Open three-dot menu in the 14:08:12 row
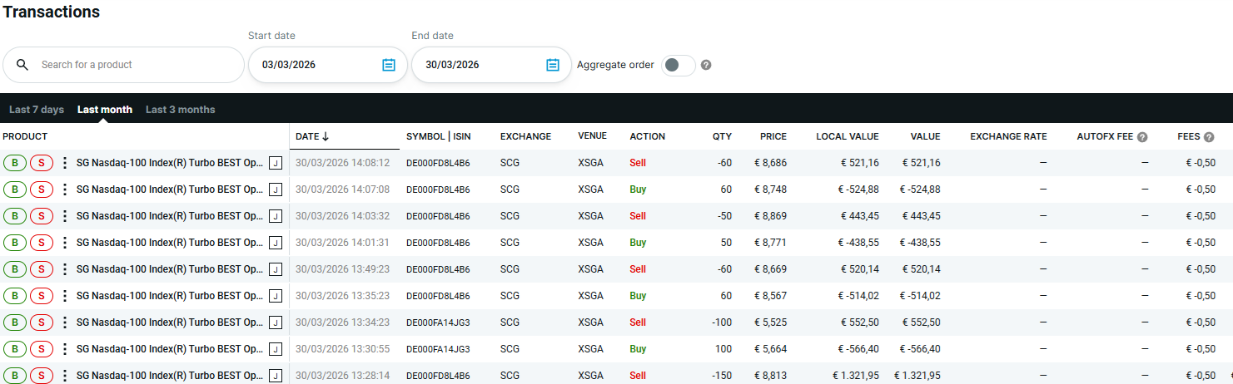 pos(65,163)
